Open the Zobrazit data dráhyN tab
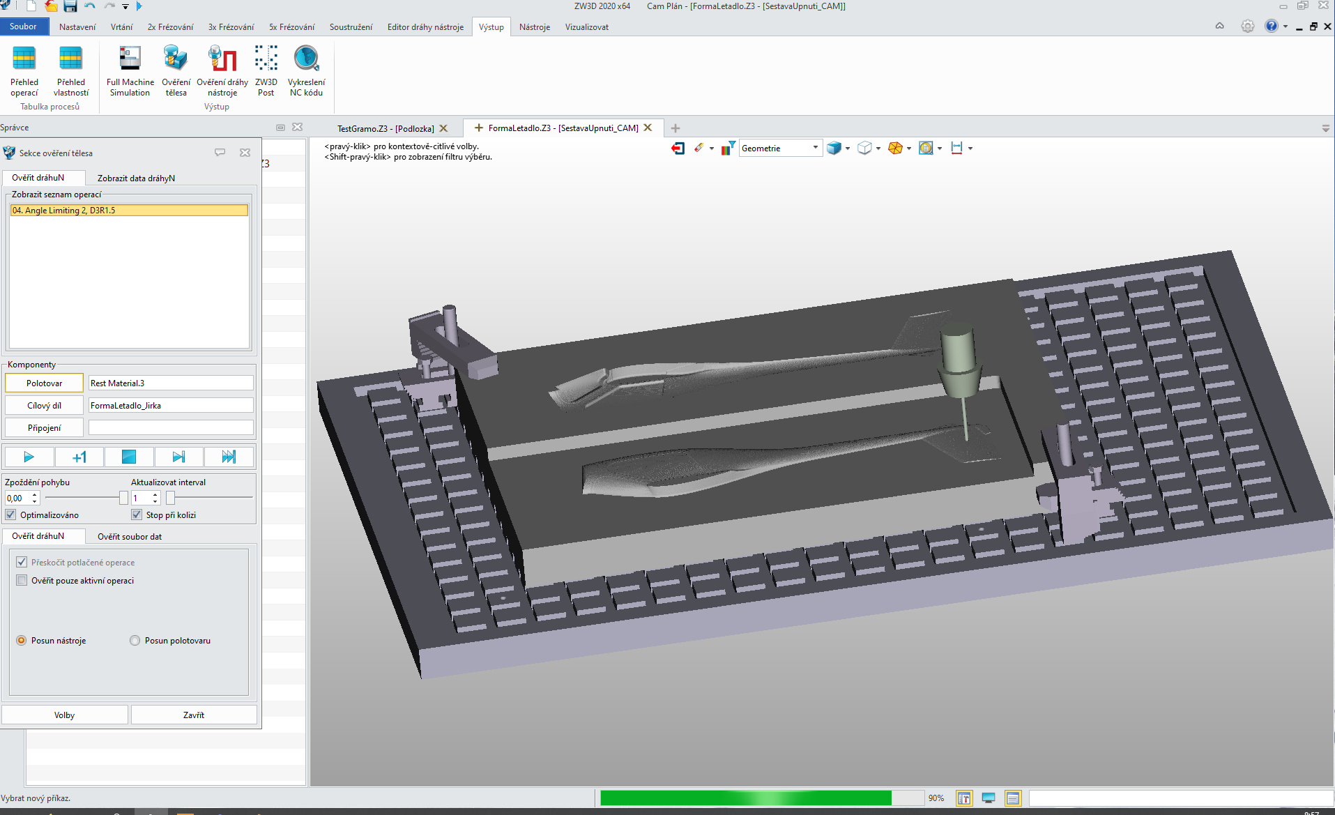This screenshot has height=815, width=1335. click(x=136, y=178)
